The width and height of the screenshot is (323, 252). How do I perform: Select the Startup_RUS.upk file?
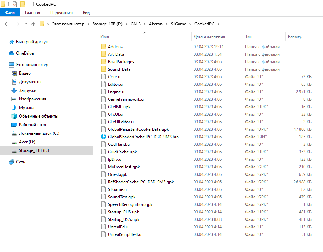click(x=123, y=212)
